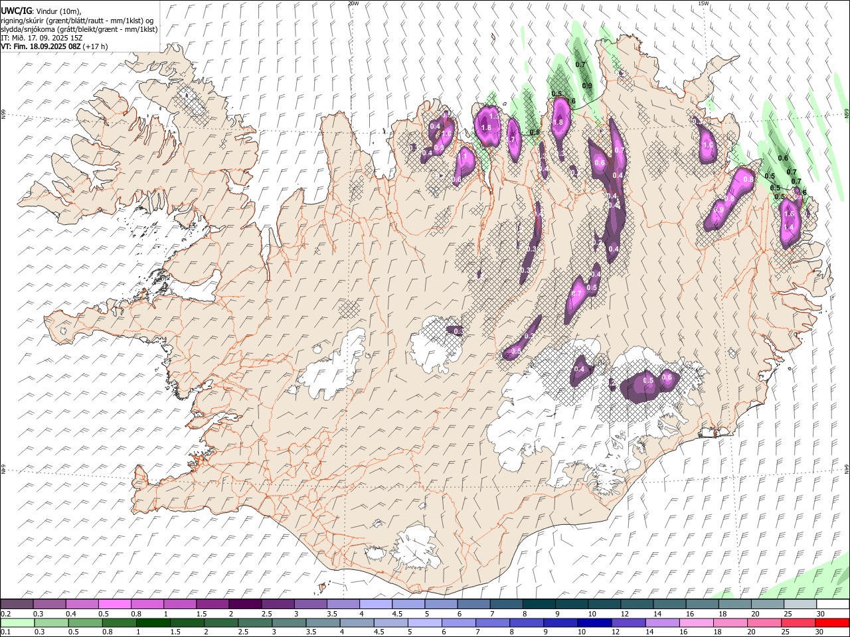Pick the pink 16 swatch, bottom legend row
Image resolution: width=850 pixels, height=637 pixels.
[x=697, y=623]
